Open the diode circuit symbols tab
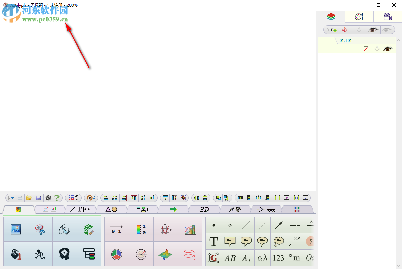Viewport: 402px width, 269px height. [x=266, y=209]
